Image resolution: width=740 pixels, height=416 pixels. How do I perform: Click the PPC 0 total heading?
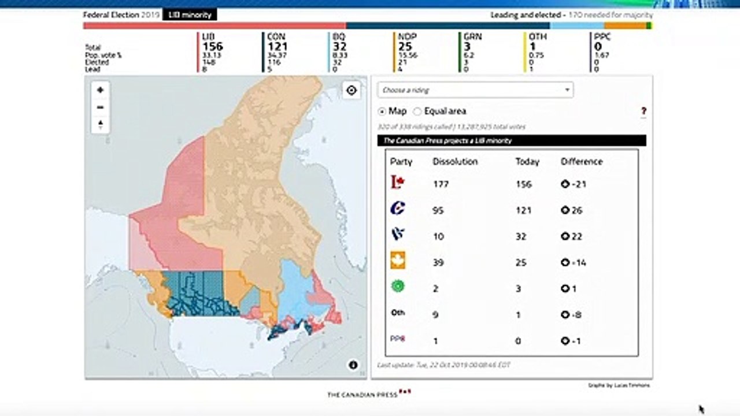coord(602,42)
